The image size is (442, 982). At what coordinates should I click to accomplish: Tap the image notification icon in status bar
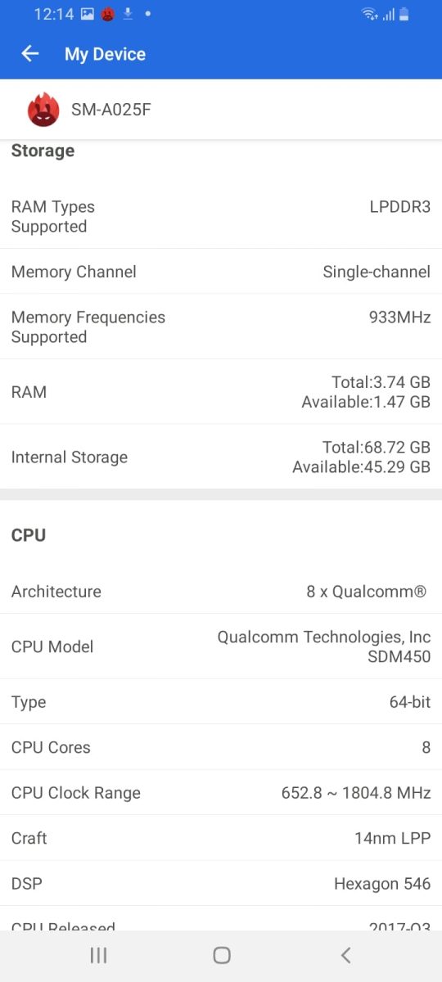point(88,14)
